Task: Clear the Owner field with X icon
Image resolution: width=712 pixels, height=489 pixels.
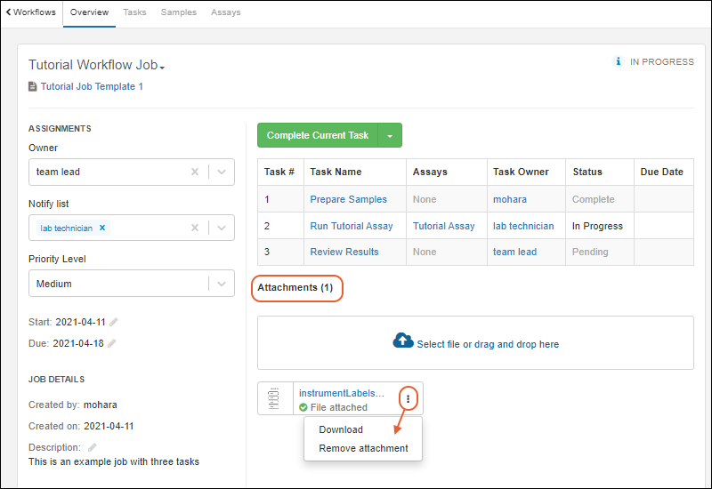Action: click(x=195, y=172)
